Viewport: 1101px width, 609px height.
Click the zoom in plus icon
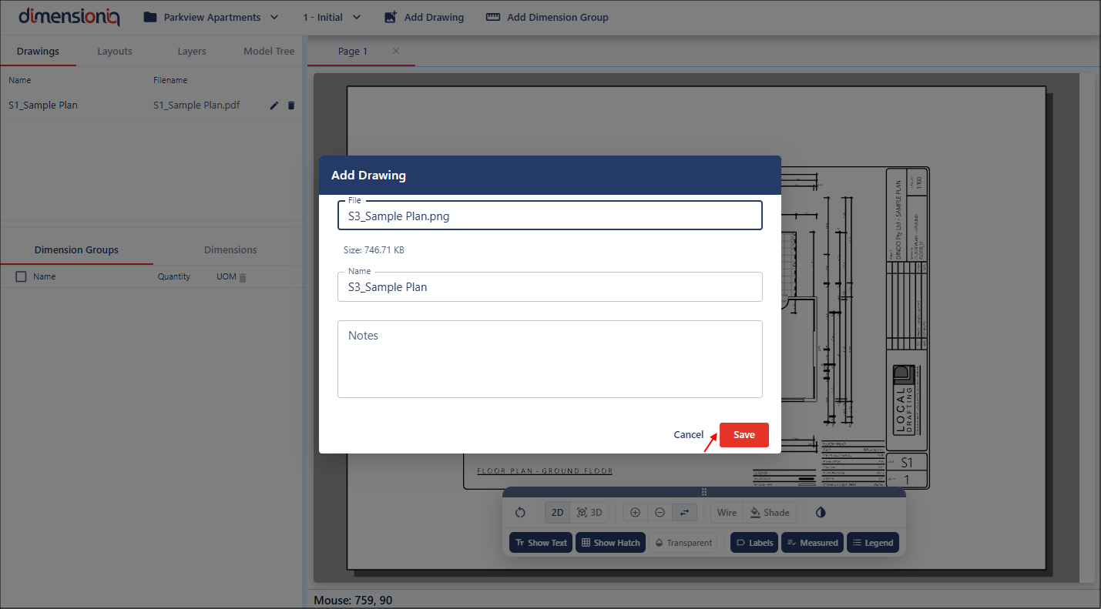635,513
